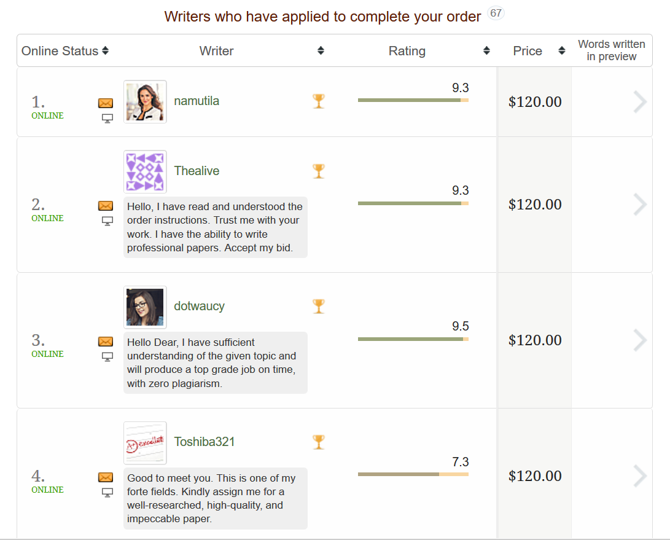Click the trophy icon beside Thealive
Viewport: 670px width, 540px height.
point(319,171)
